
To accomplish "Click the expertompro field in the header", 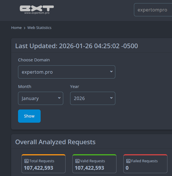I will 153,10.
